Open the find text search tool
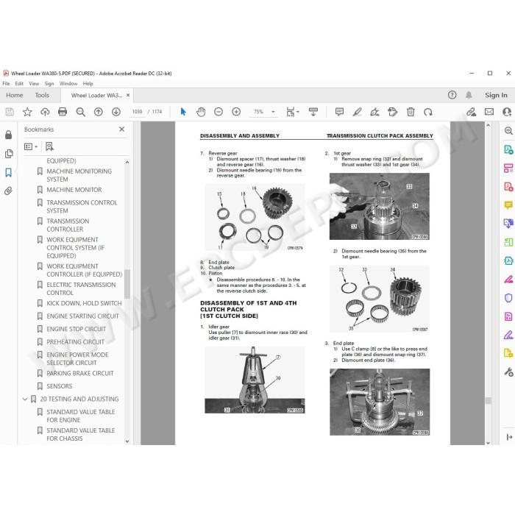 tap(80, 112)
